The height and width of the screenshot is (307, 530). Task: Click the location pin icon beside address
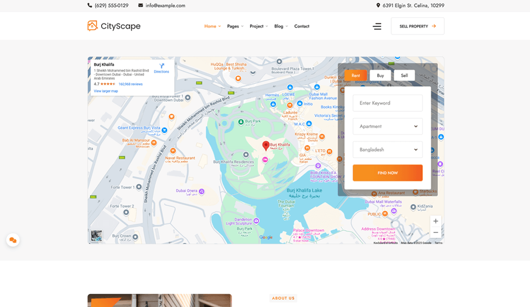tap(378, 5)
